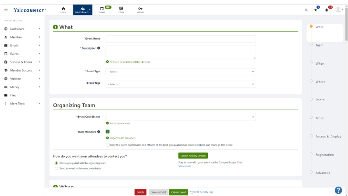
Task: Select Send an email to the event coordinator
Action: 56,168
